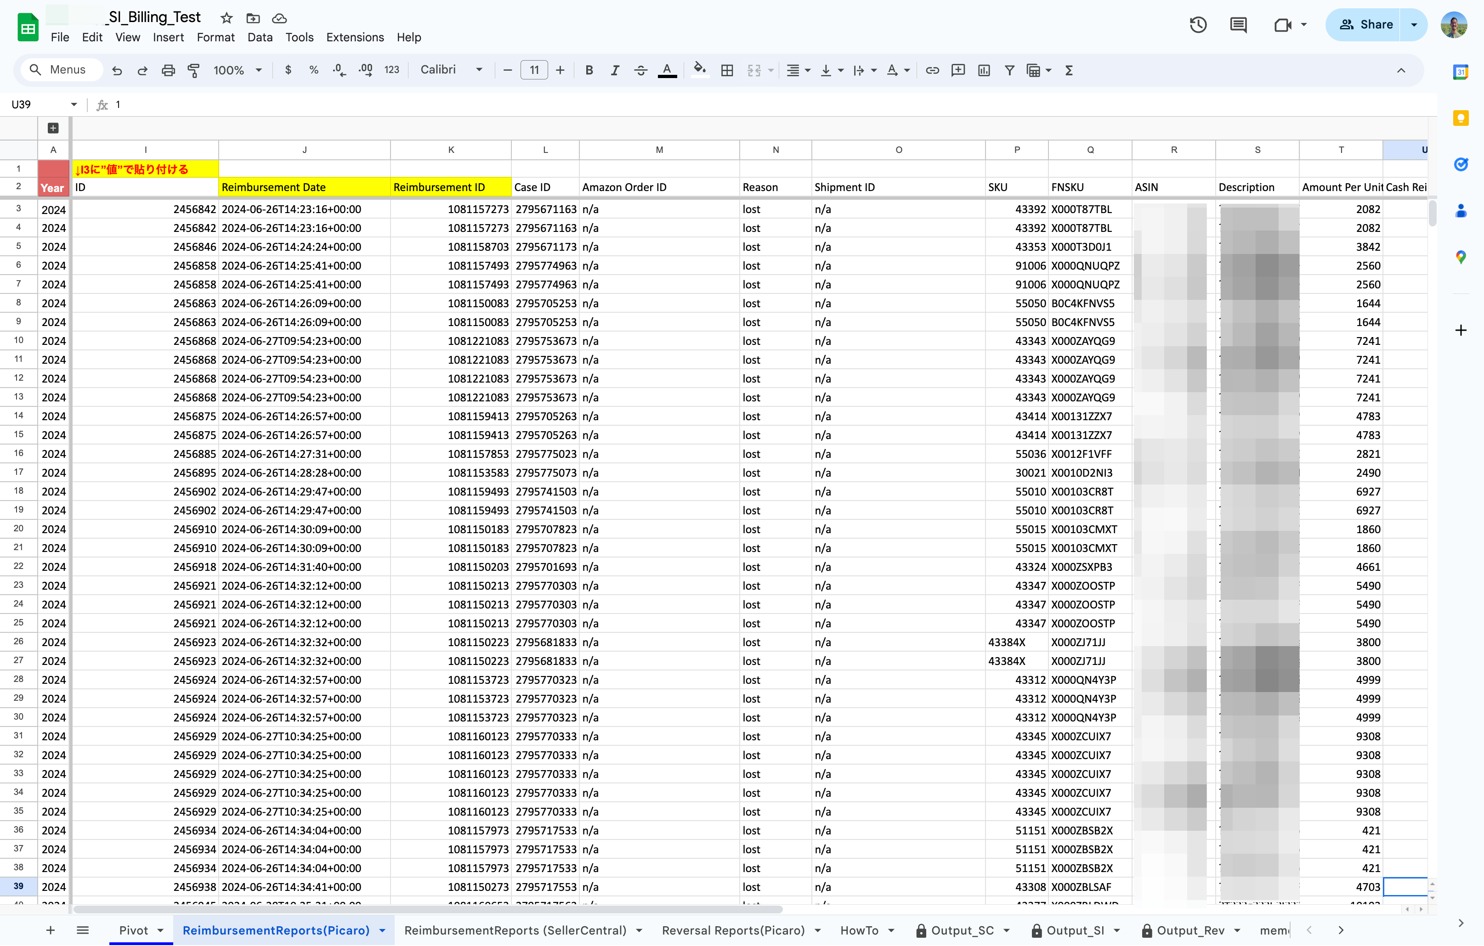
Task: Apply percent format
Action: click(x=314, y=70)
